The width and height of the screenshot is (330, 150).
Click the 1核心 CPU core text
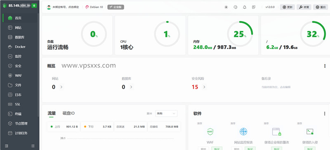click(x=127, y=47)
